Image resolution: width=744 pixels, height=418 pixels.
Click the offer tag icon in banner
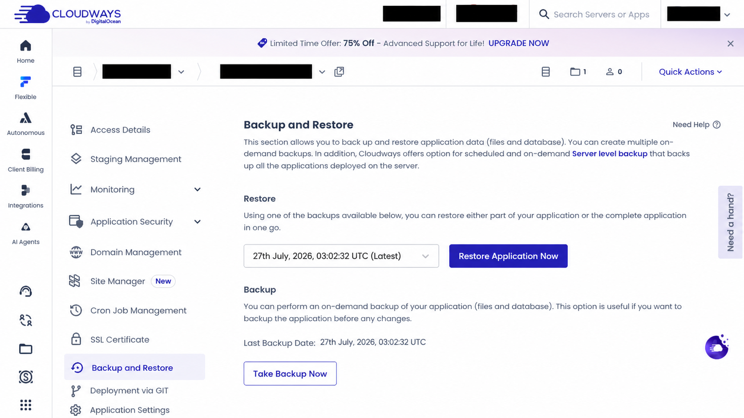click(262, 43)
